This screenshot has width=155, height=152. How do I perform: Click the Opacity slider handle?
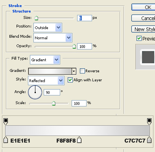tap(74, 46)
